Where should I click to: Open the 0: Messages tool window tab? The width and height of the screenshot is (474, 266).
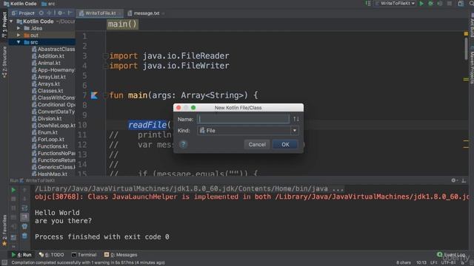tap(121, 255)
